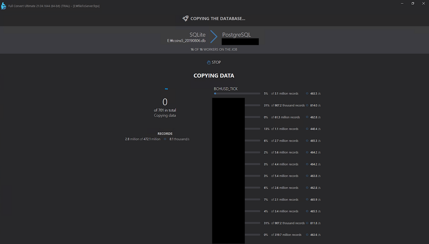Screen dimensions: 429x244
Task: Click progress bar of 61.3 million records row
Action: (x=253, y=117)
